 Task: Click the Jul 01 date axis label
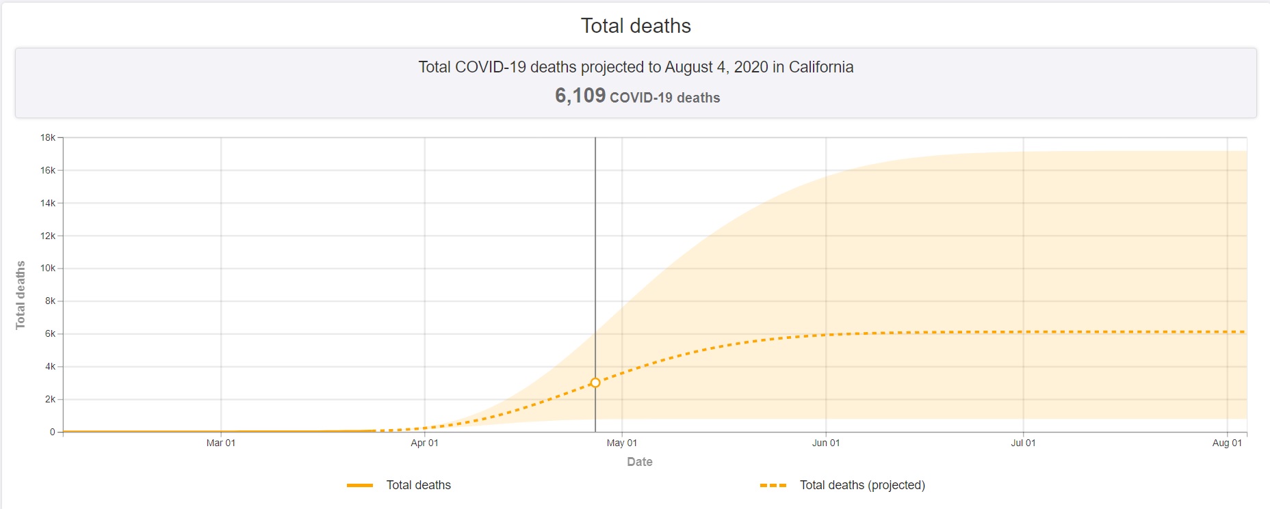coord(1023,443)
